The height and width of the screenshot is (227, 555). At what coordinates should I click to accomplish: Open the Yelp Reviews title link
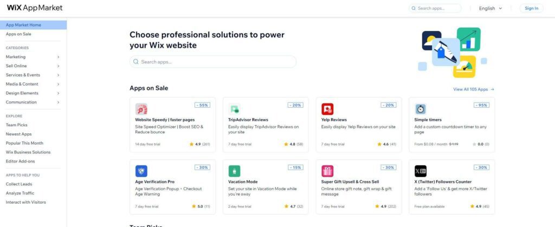(334, 120)
